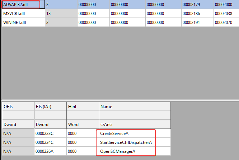Viewport: 239px width, 160px height.
Task: Click the Name column header
Action: tap(135, 106)
